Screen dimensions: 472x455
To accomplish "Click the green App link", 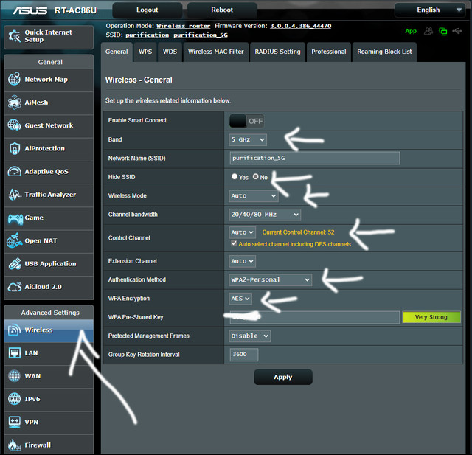I will (411, 31).
